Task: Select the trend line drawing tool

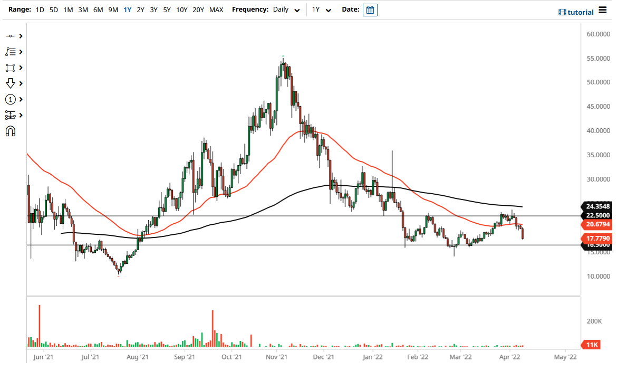Action: point(11,35)
